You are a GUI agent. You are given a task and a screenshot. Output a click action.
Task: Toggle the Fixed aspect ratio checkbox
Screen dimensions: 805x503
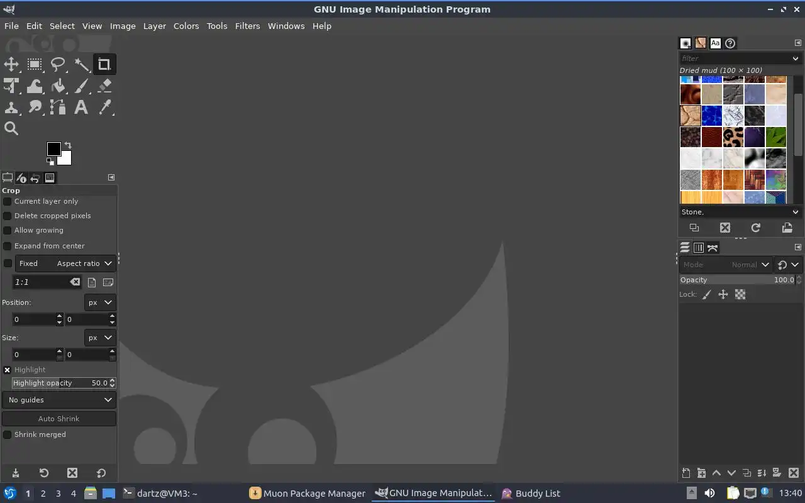(x=8, y=263)
